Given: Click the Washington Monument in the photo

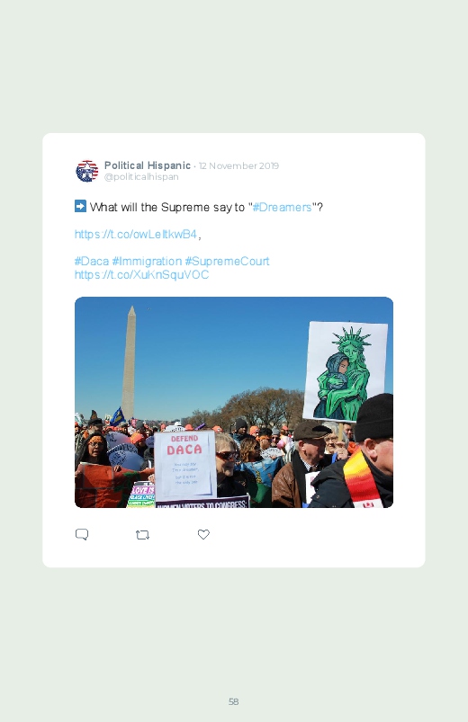Looking at the screenshot, I should pyautogui.click(x=129, y=362).
